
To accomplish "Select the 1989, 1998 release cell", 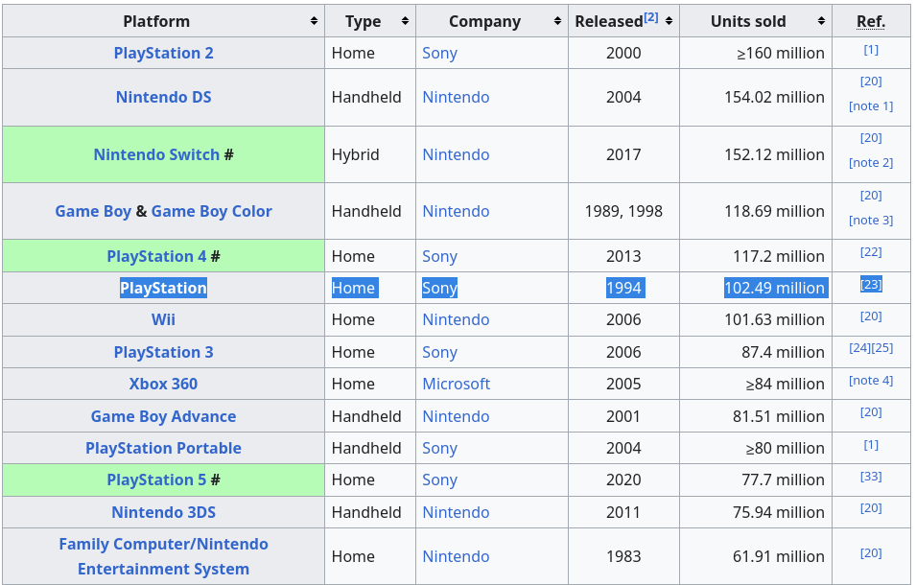I will pyautogui.click(x=623, y=211).
